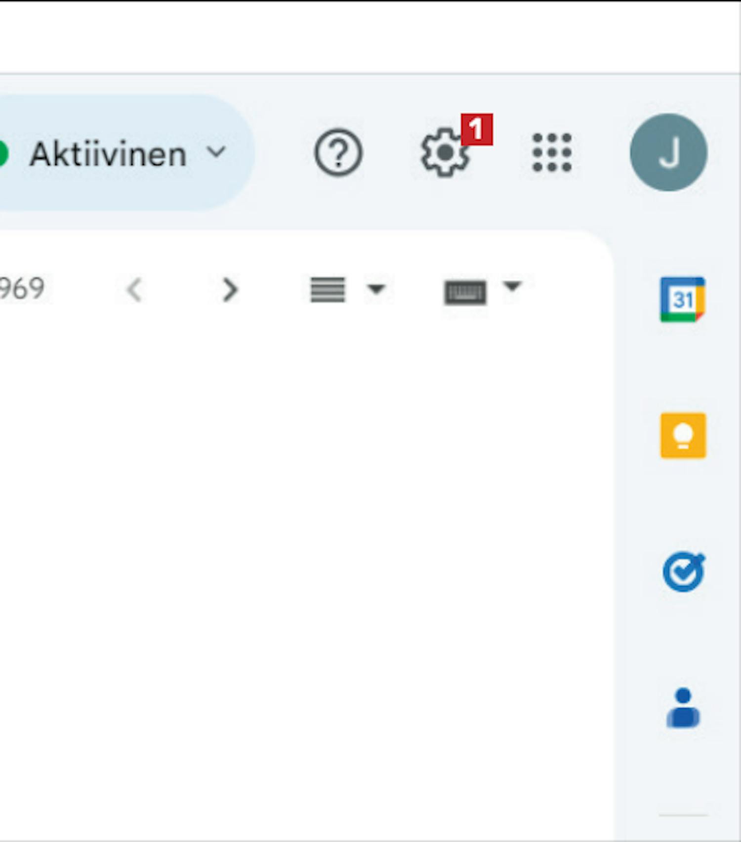This screenshot has width=741, height=842.
Task: Go to the newer messages page
Action: (135, 290)
